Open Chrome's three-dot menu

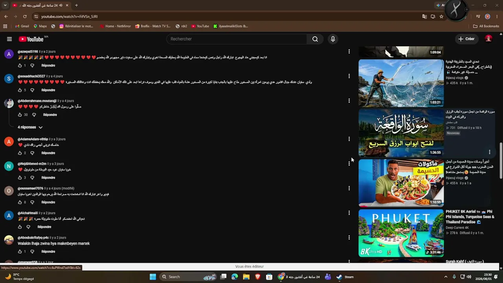(x=497, y=17)
